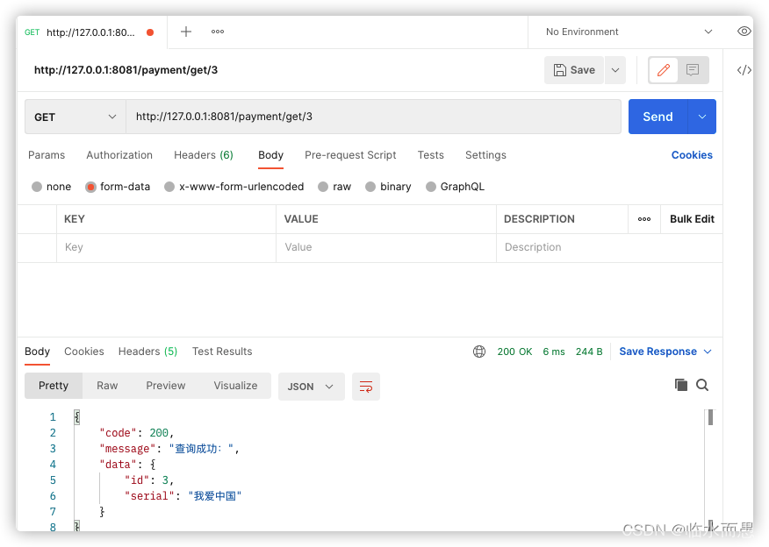The width and height of the screenshot is (769, 547).
Task: Click the Save button
Action: click(x=574, y=70)
